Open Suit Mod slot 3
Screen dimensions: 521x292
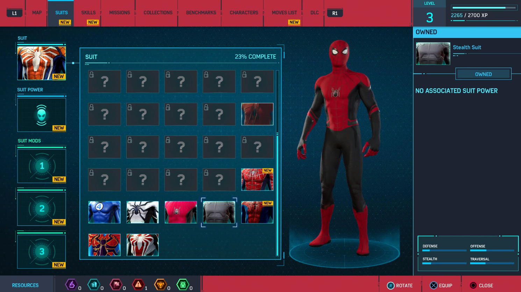pyautogui.click(x=42, y=251)
